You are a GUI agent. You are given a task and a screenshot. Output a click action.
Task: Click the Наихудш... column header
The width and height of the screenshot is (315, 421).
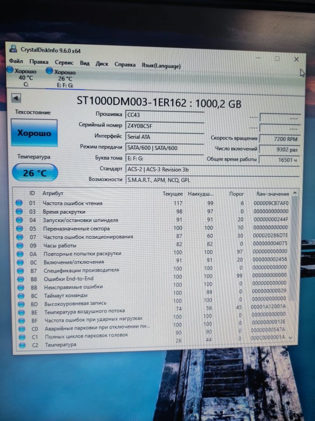(x=201, y=194)
